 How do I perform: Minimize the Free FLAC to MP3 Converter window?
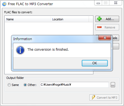[x=98, y=3]
